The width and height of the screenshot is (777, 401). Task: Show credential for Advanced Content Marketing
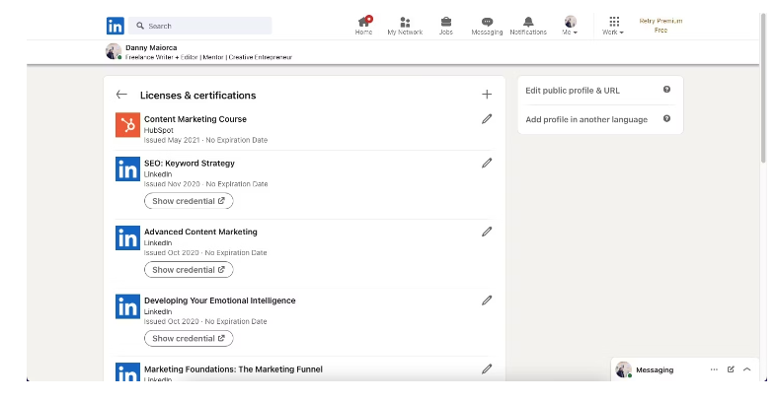click(x=189, y=270)
